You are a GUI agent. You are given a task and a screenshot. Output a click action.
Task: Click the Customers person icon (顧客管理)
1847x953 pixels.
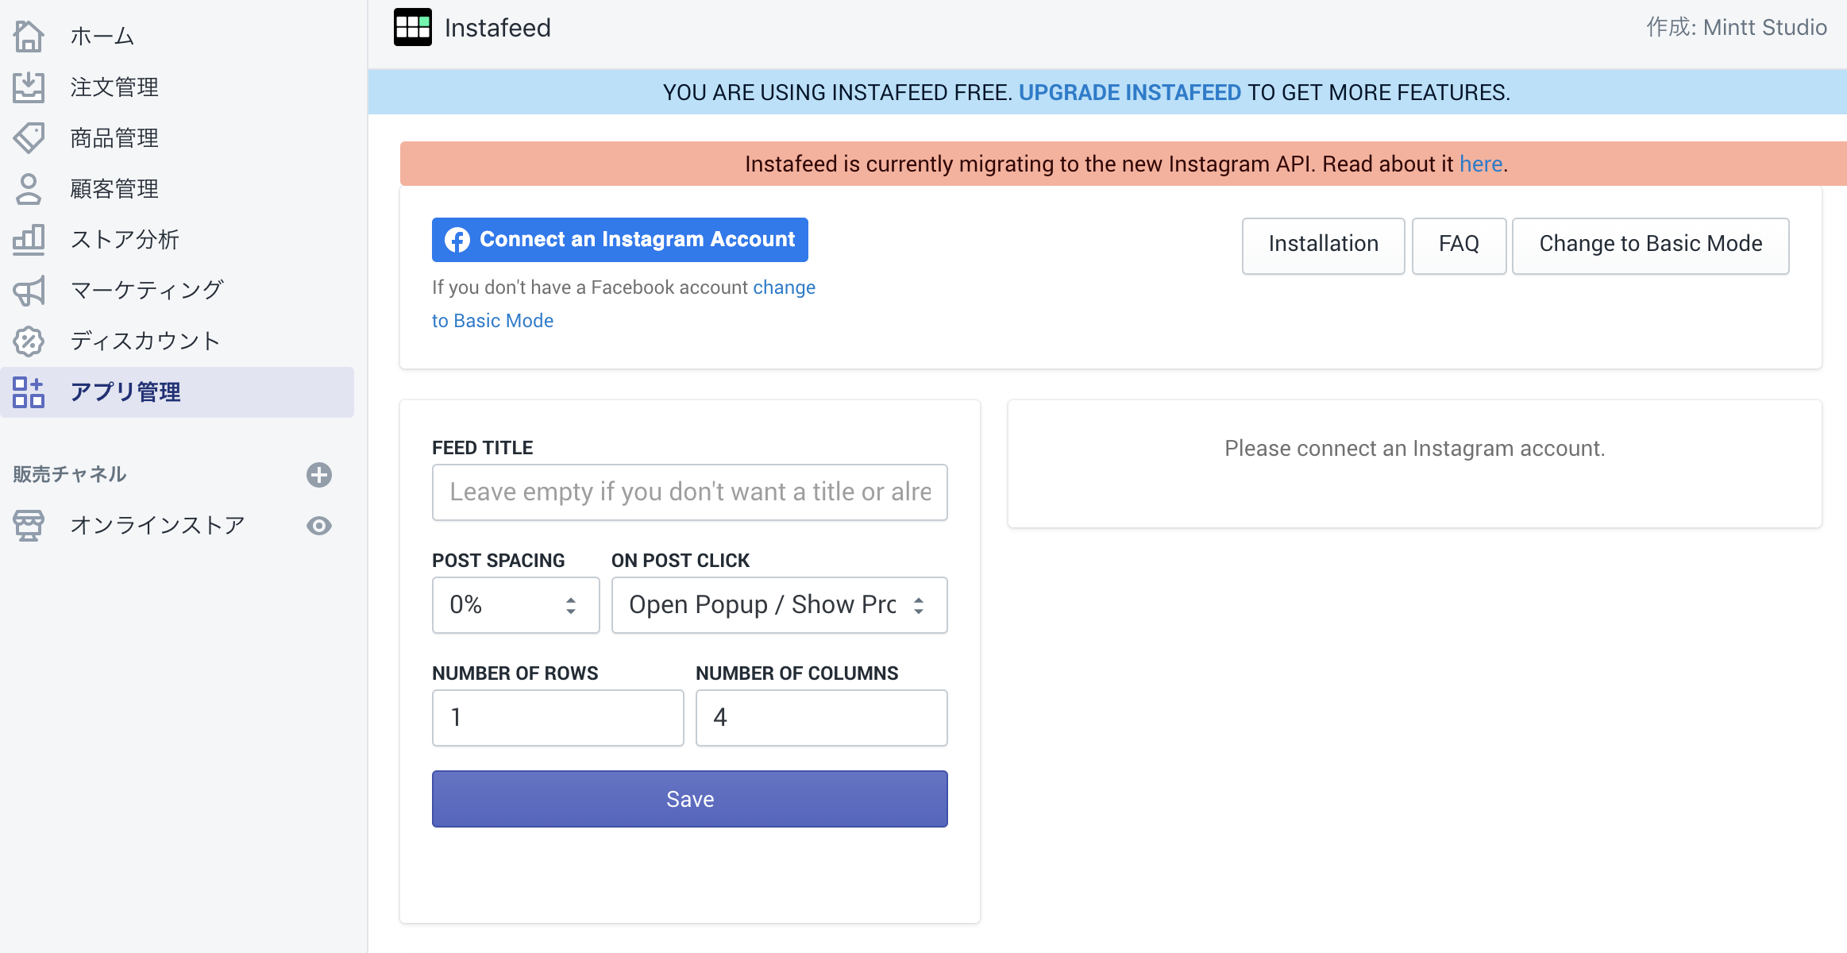pos(29,189)
